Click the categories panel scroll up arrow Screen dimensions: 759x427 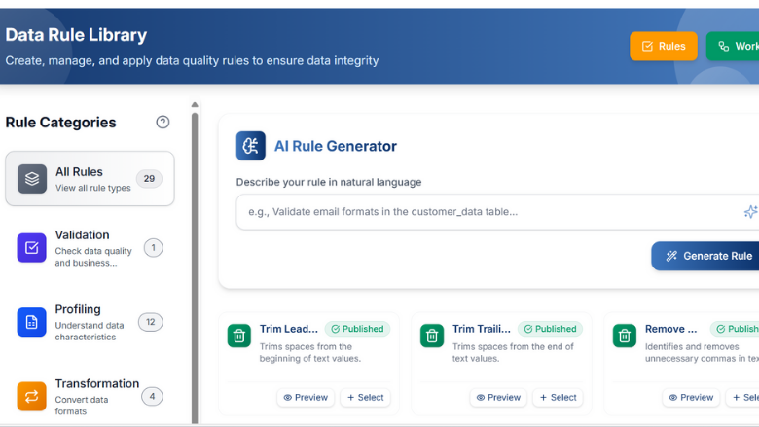click(x=195, y=105)
